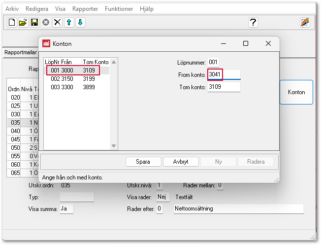The height and width of the screenshot is (245, 321).
Task: Open the Visa menu
Action: click(x=60, y=9)
